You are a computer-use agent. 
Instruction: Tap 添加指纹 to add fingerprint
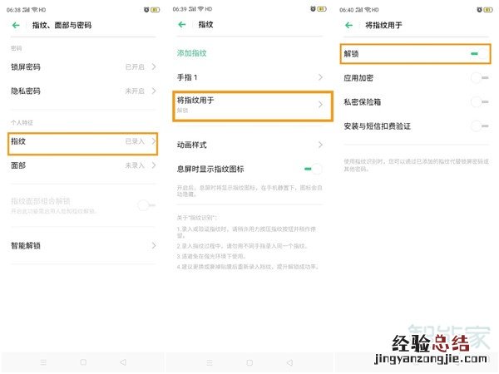pos(194,52)
